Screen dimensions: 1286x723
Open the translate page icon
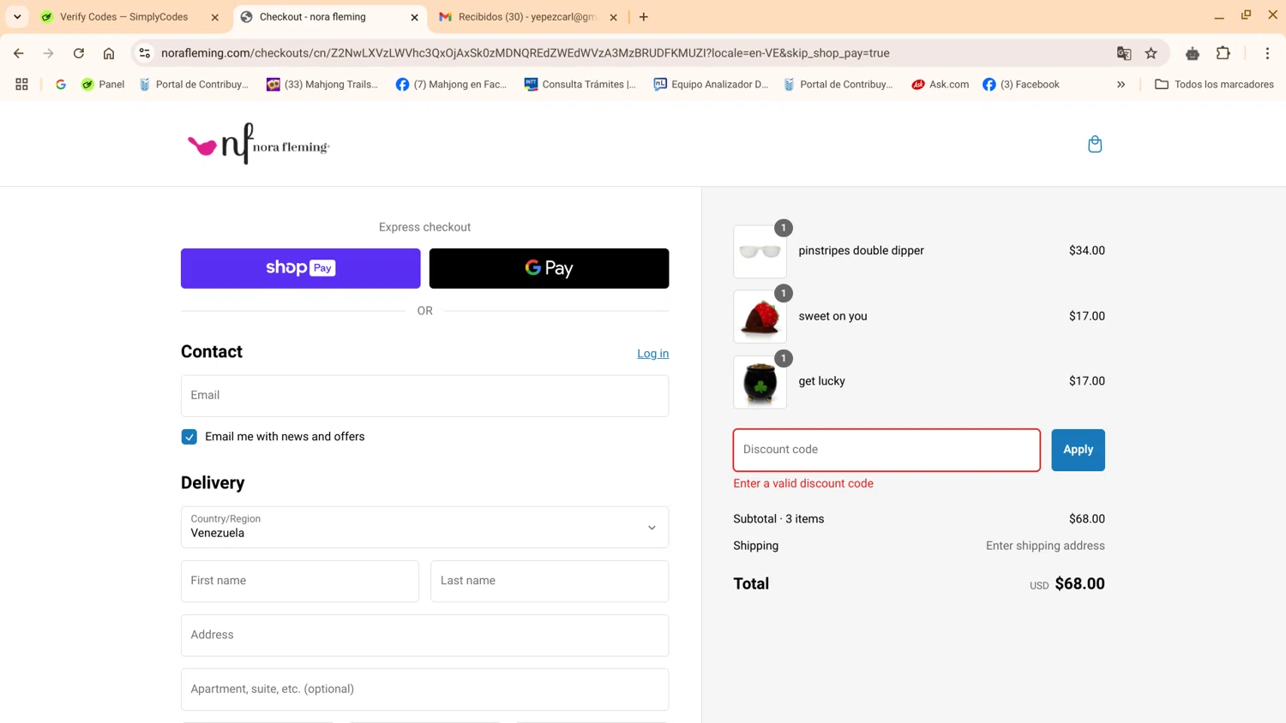tap(1124, 53)
